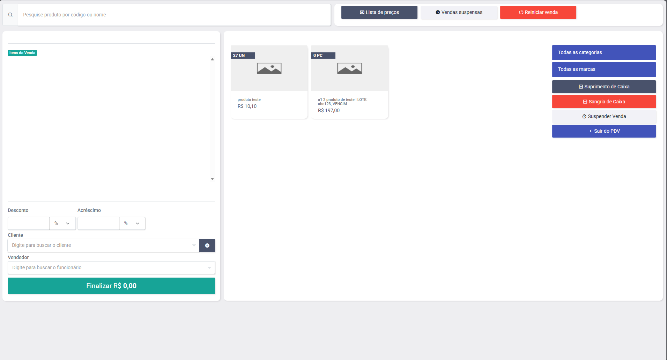Click the power icon on Reiniciar venda
The image size is (667, 360).
tap(521, 12)
